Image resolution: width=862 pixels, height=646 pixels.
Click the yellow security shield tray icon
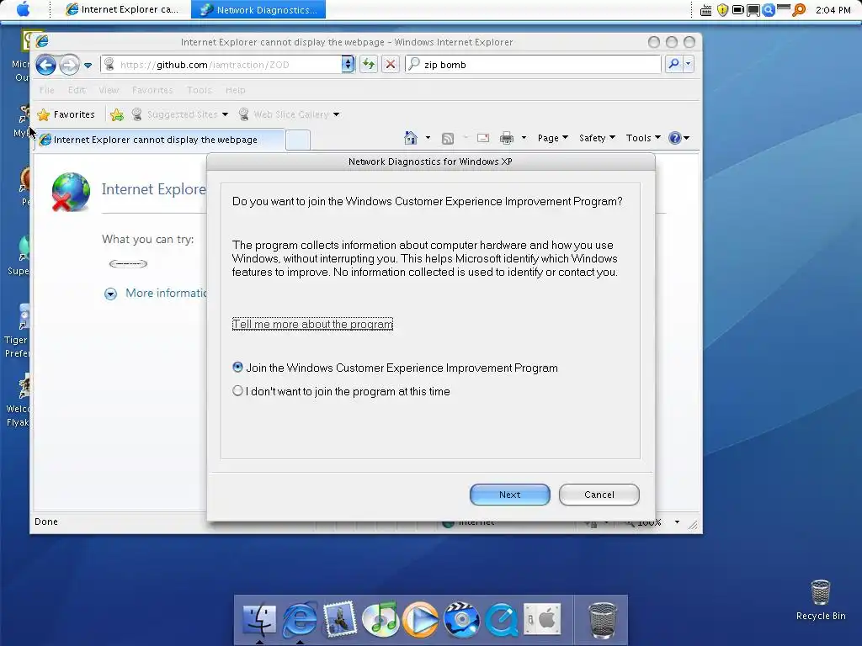pyautogui.click(x=722, y=10)
